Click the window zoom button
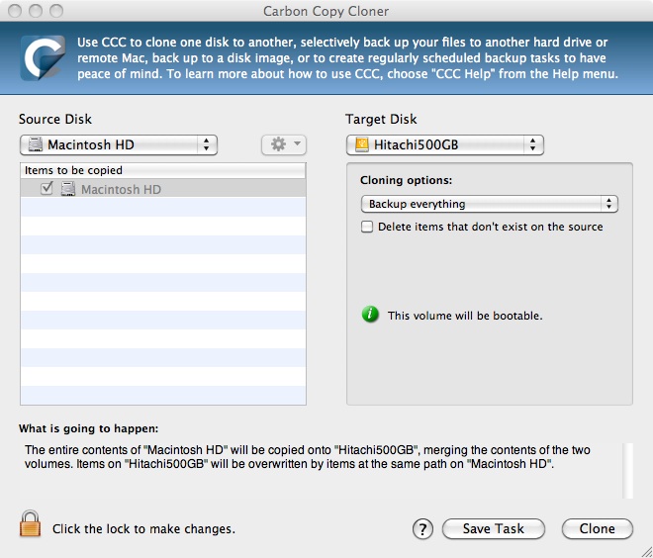Screen dimensions: 653x558 pyautogui.click(x=56, y=11)
